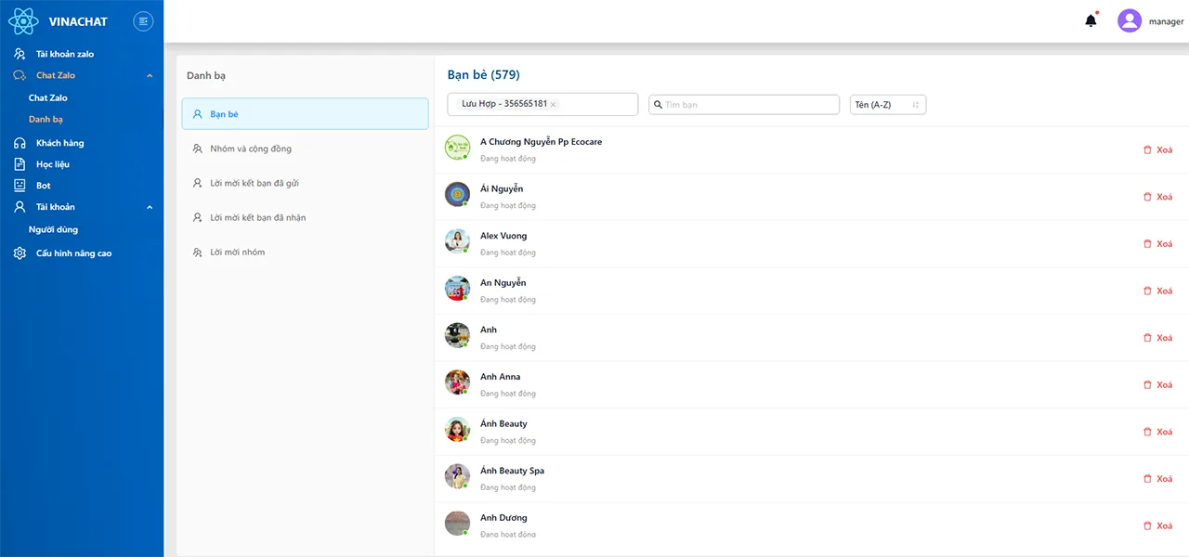Open Lời mời kết bạn đã nhận
Viewport: 1189px width, 557px height.
click(x=257, y=217)
